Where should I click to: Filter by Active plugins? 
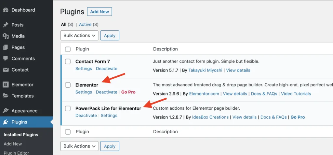(x=85, y=25)
